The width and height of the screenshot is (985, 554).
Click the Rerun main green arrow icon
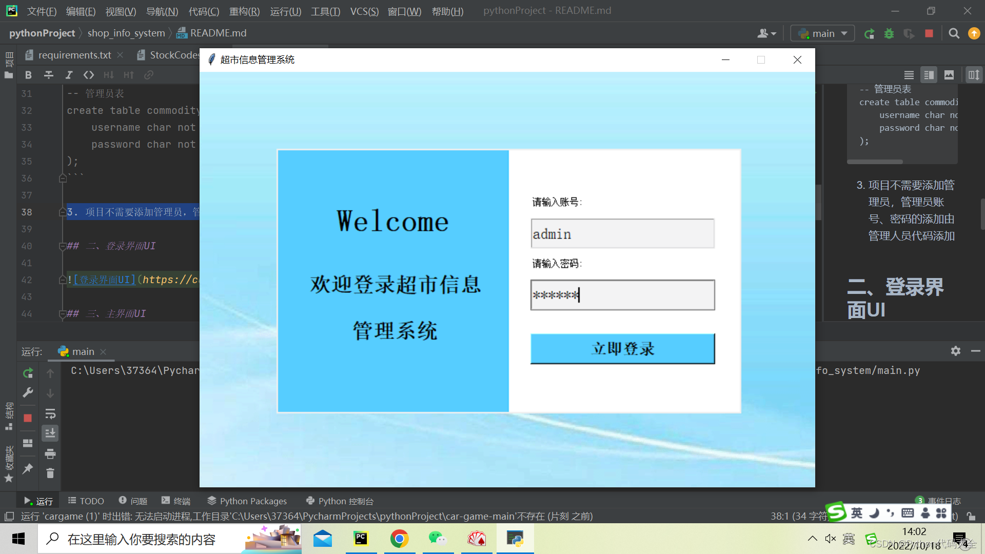pos(28,373)
